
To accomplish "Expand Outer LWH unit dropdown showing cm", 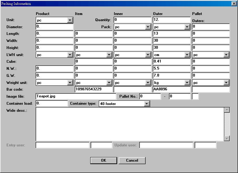I will pos(188,55).
